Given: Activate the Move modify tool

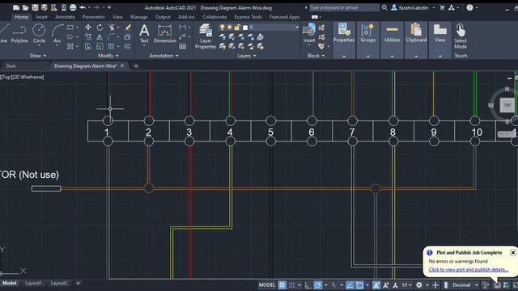Looking at the screenshot, I should 88,27.
